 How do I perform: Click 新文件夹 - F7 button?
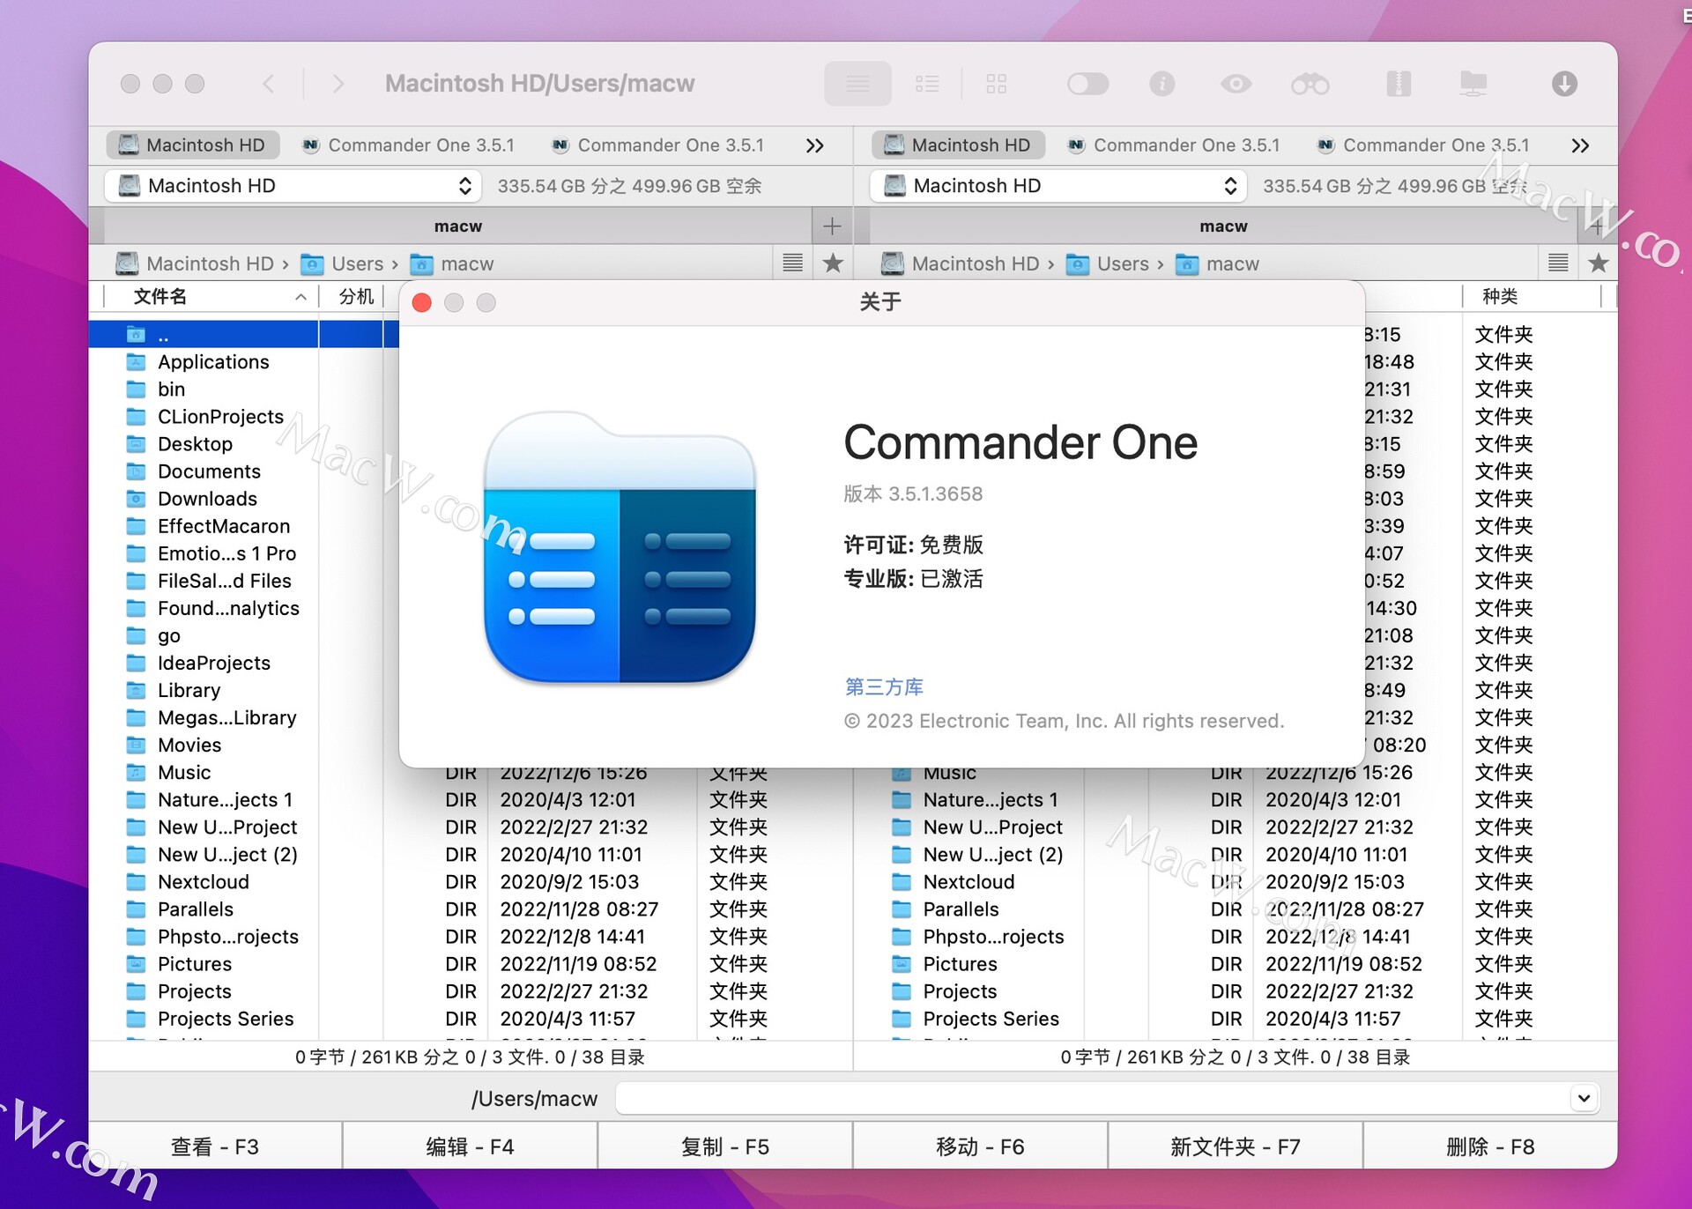pos(1235,1146)
